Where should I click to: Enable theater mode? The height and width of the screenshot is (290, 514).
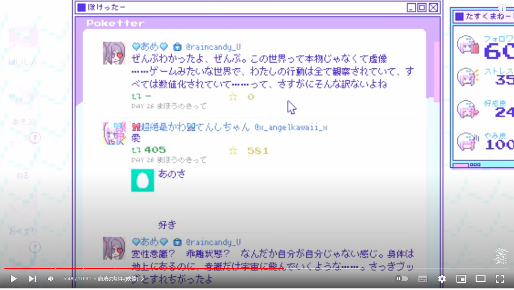pyautogui.click(x=481, y=279)
